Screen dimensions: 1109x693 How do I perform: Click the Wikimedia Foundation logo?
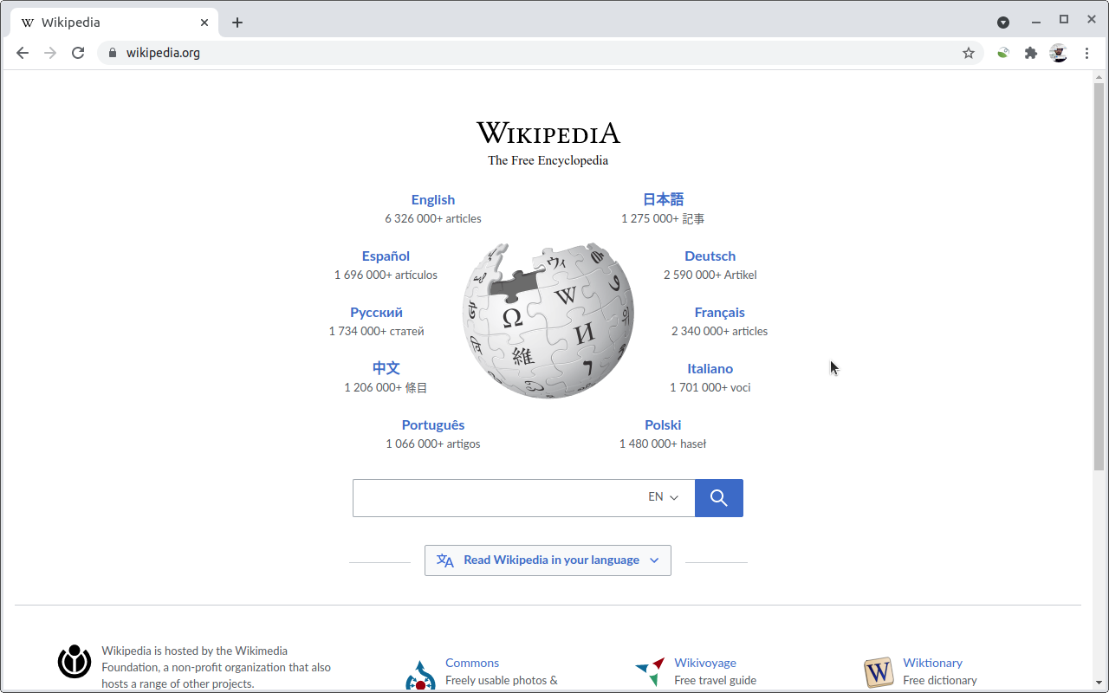point(75,662)
